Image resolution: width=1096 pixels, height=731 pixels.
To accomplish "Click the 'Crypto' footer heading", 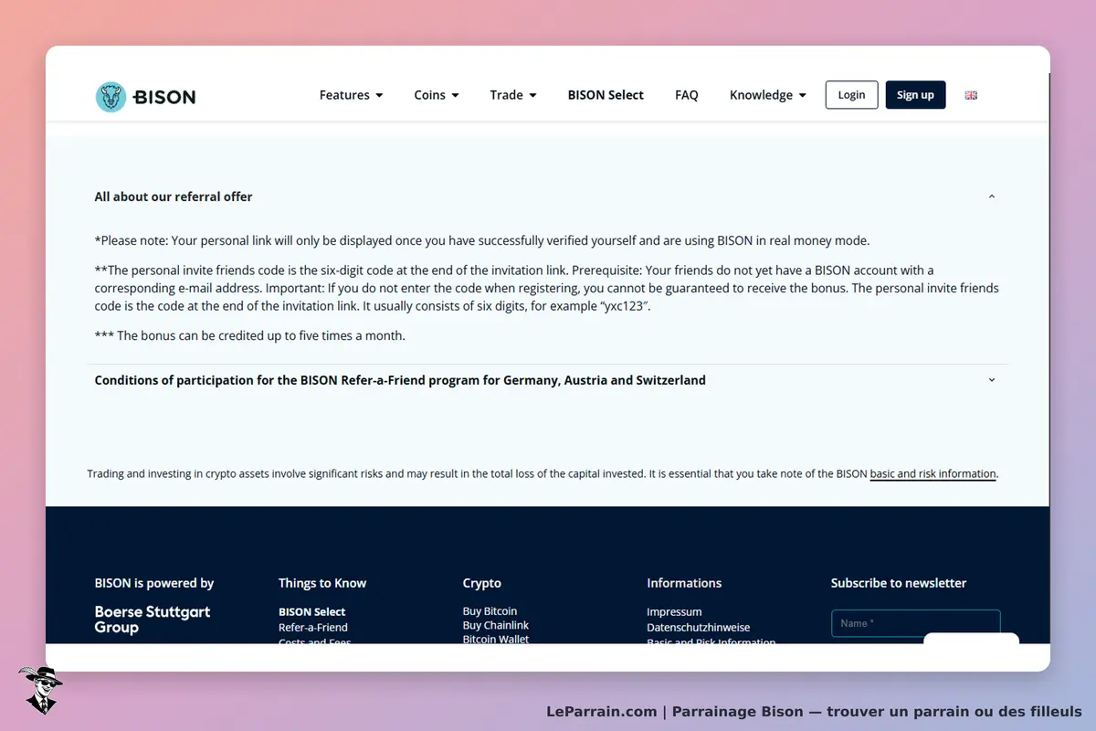I will click(x=482, y=583).
